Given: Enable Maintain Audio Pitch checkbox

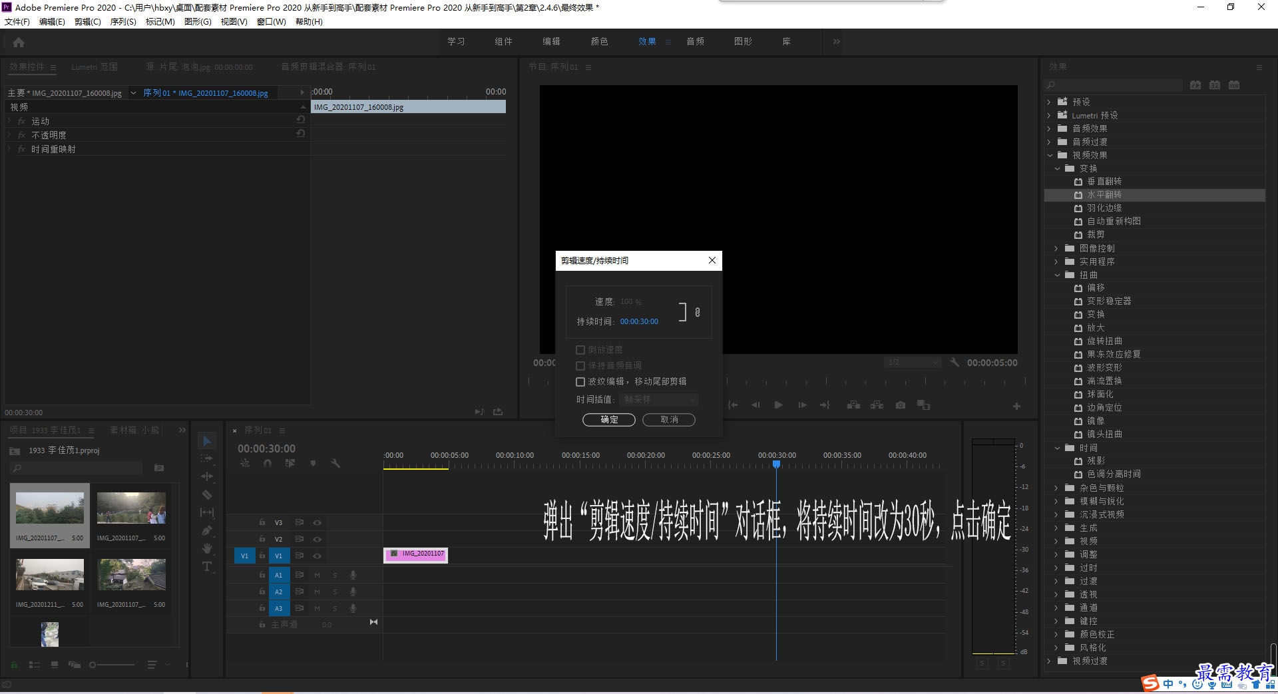Looking at the screenshot, I should coord(580,366).
